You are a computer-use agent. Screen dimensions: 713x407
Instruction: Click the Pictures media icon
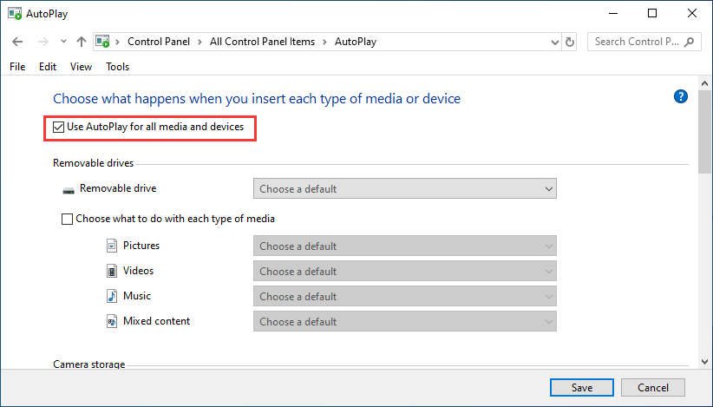[112, 246]
